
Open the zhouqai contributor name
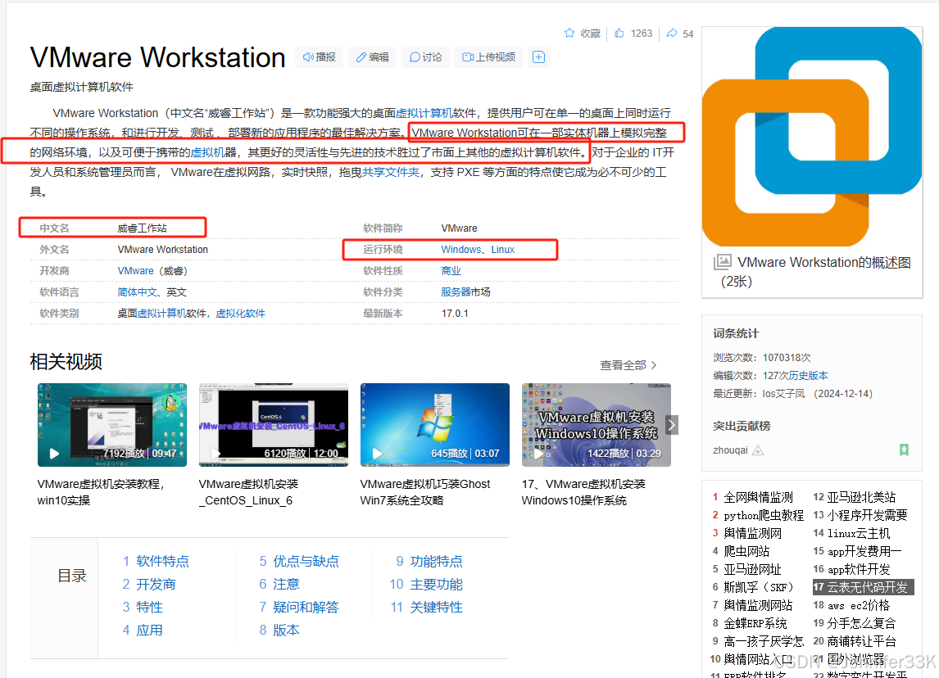(x=730, y=450)
